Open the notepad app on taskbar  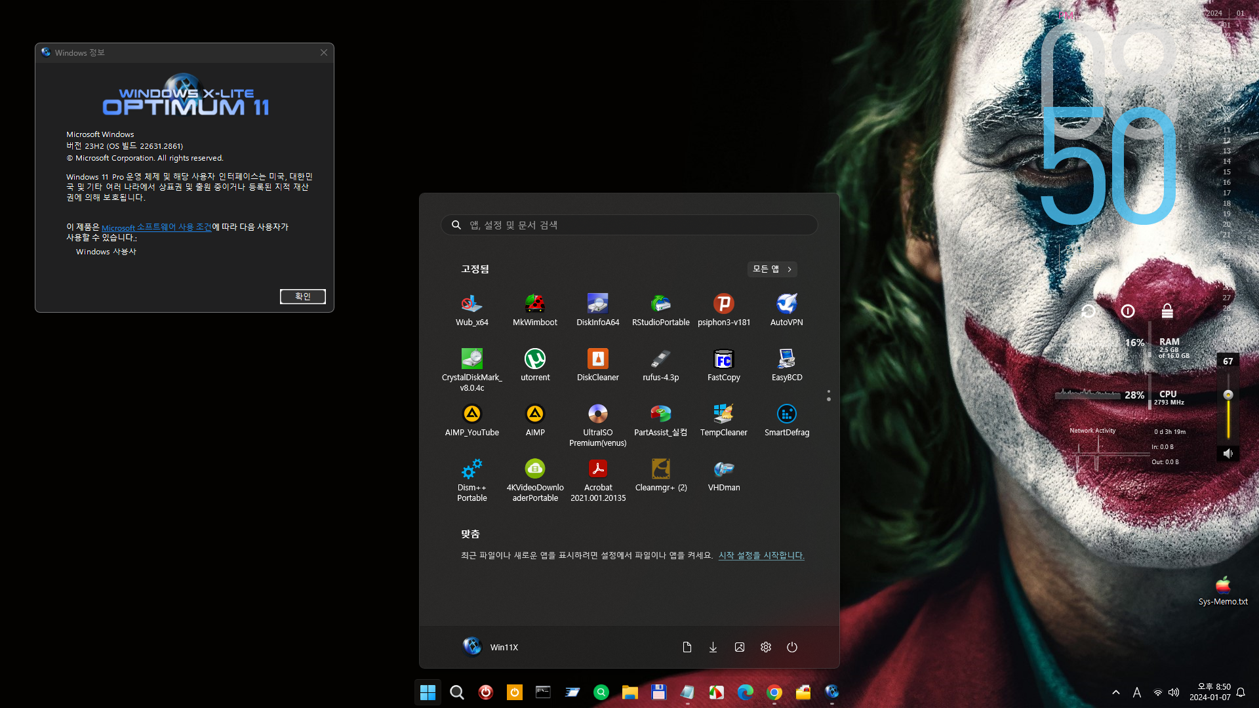(x=688, y=692)
